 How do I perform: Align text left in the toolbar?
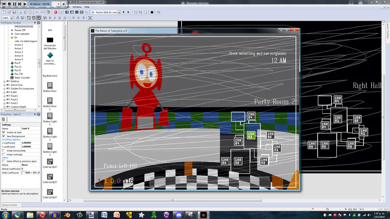[74, 18]
